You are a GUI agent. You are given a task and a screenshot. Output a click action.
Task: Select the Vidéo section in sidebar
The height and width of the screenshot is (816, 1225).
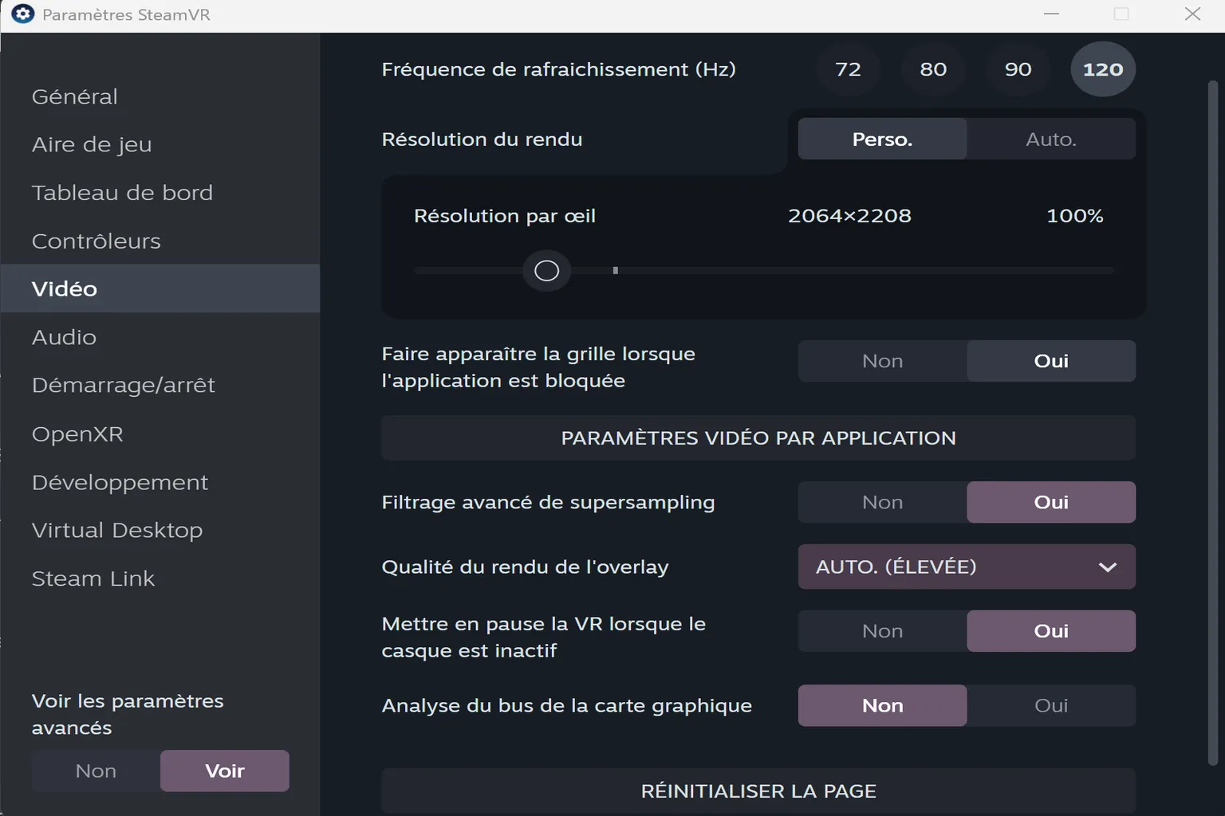tap(160, 288)
